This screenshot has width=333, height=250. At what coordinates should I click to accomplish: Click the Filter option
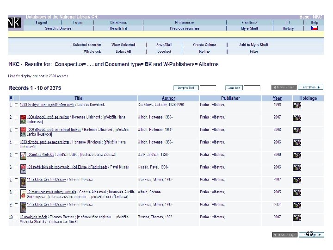pos(254,51)
